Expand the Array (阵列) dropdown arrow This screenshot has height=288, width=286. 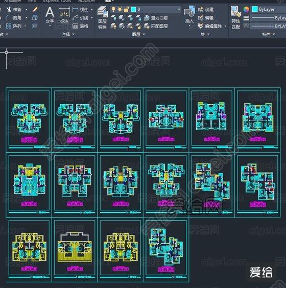click(x=26, y=26)
